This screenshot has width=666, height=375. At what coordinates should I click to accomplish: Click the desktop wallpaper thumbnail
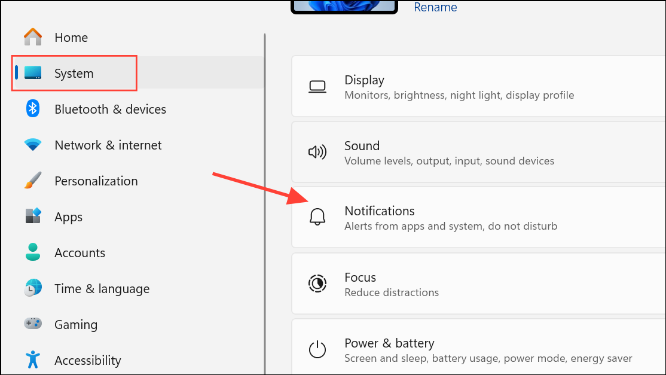click(344, 7)
